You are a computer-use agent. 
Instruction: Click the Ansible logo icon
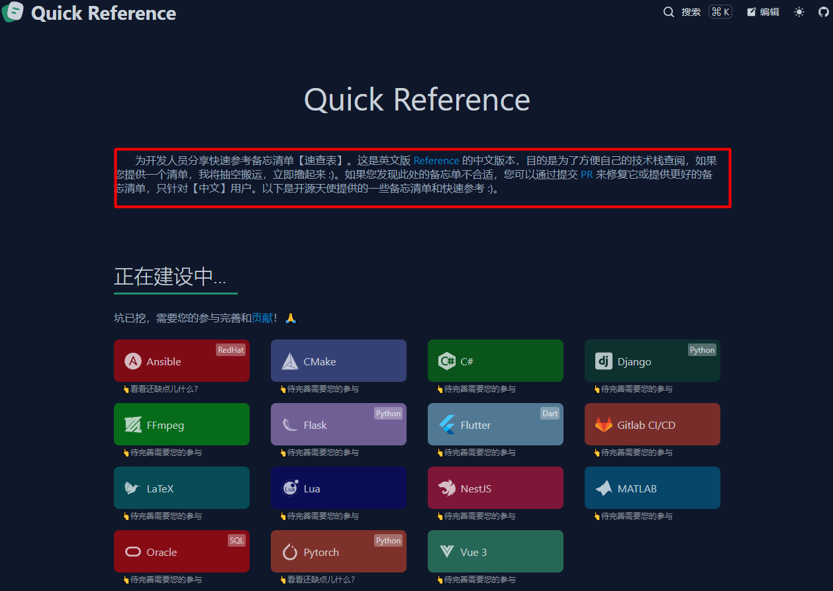[x=133, y=361]
